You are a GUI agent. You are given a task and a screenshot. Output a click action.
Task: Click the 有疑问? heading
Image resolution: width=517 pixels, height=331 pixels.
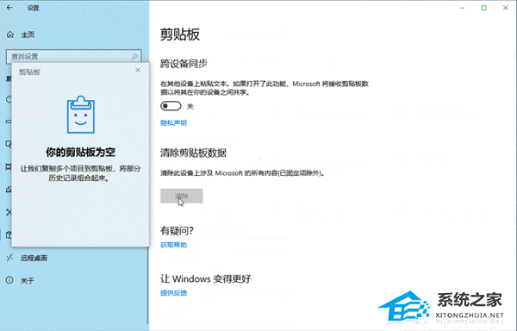tap(177, 230)
